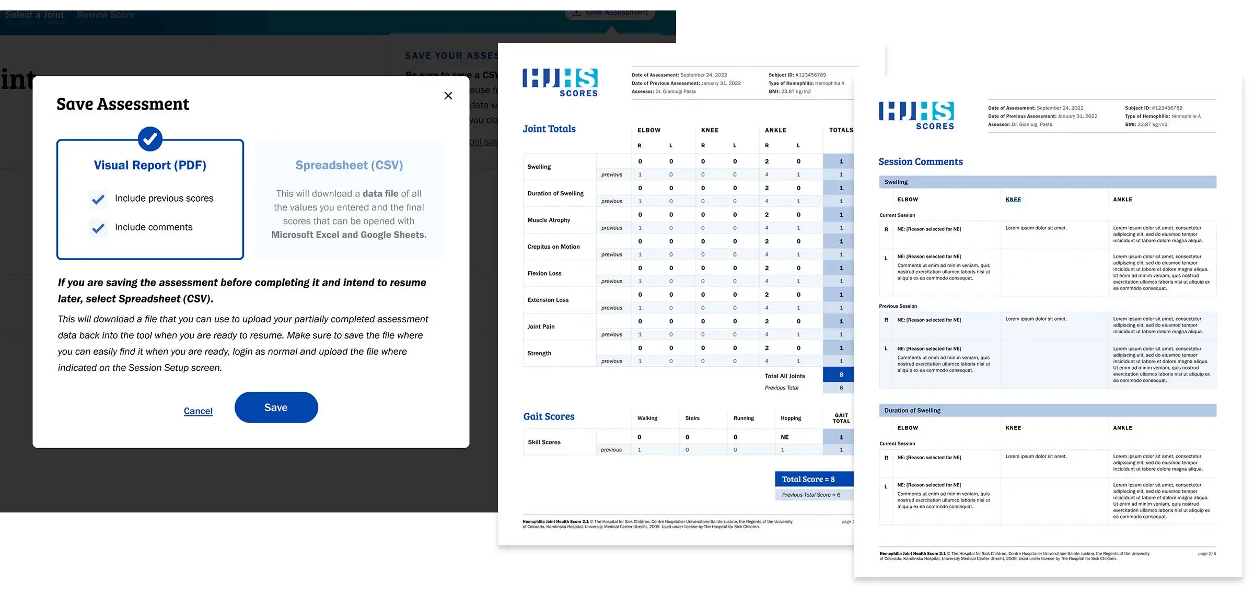This screenshot has height=595, width=1254.
Task: Click HJHS Scores logo on first report
Action: pyautogui.click(x=560, y=83)
